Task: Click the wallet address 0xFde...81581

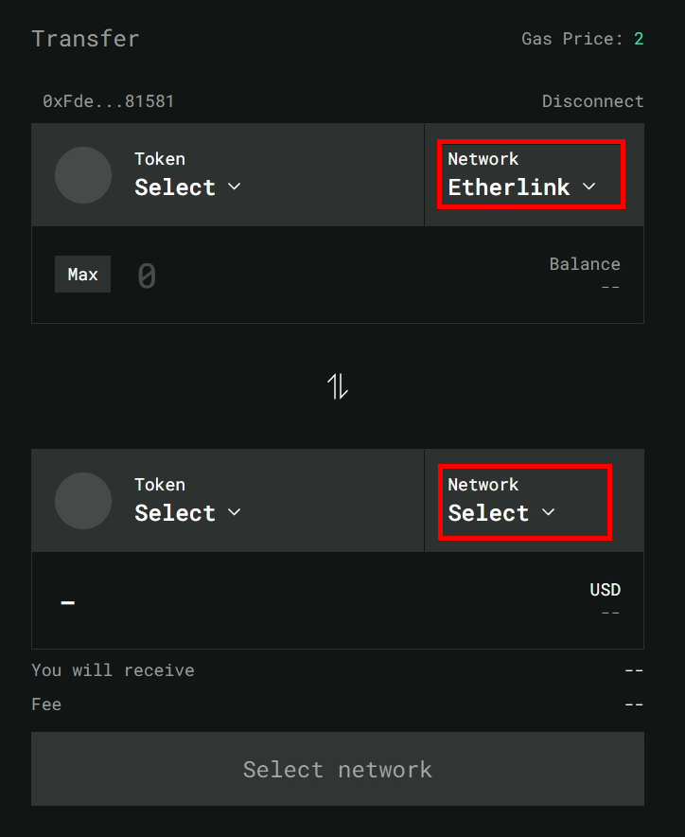Action: click(x=108, y=101)
